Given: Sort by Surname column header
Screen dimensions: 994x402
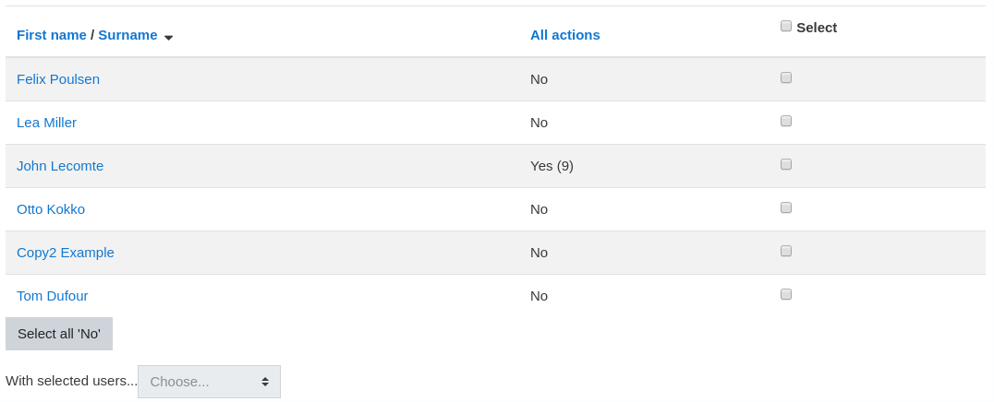Looking at the screenshot, I should [127, 35].
